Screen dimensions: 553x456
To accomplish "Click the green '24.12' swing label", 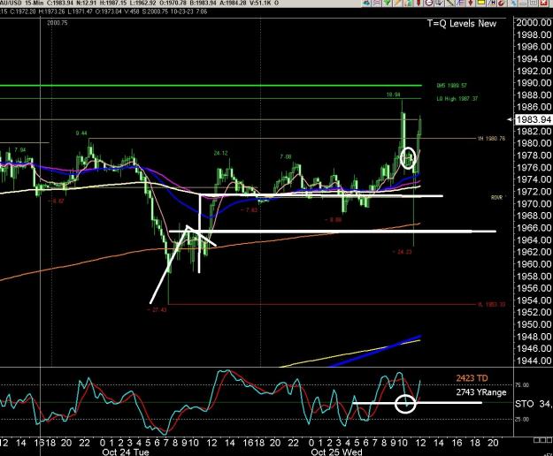I will tap(221, 153).
